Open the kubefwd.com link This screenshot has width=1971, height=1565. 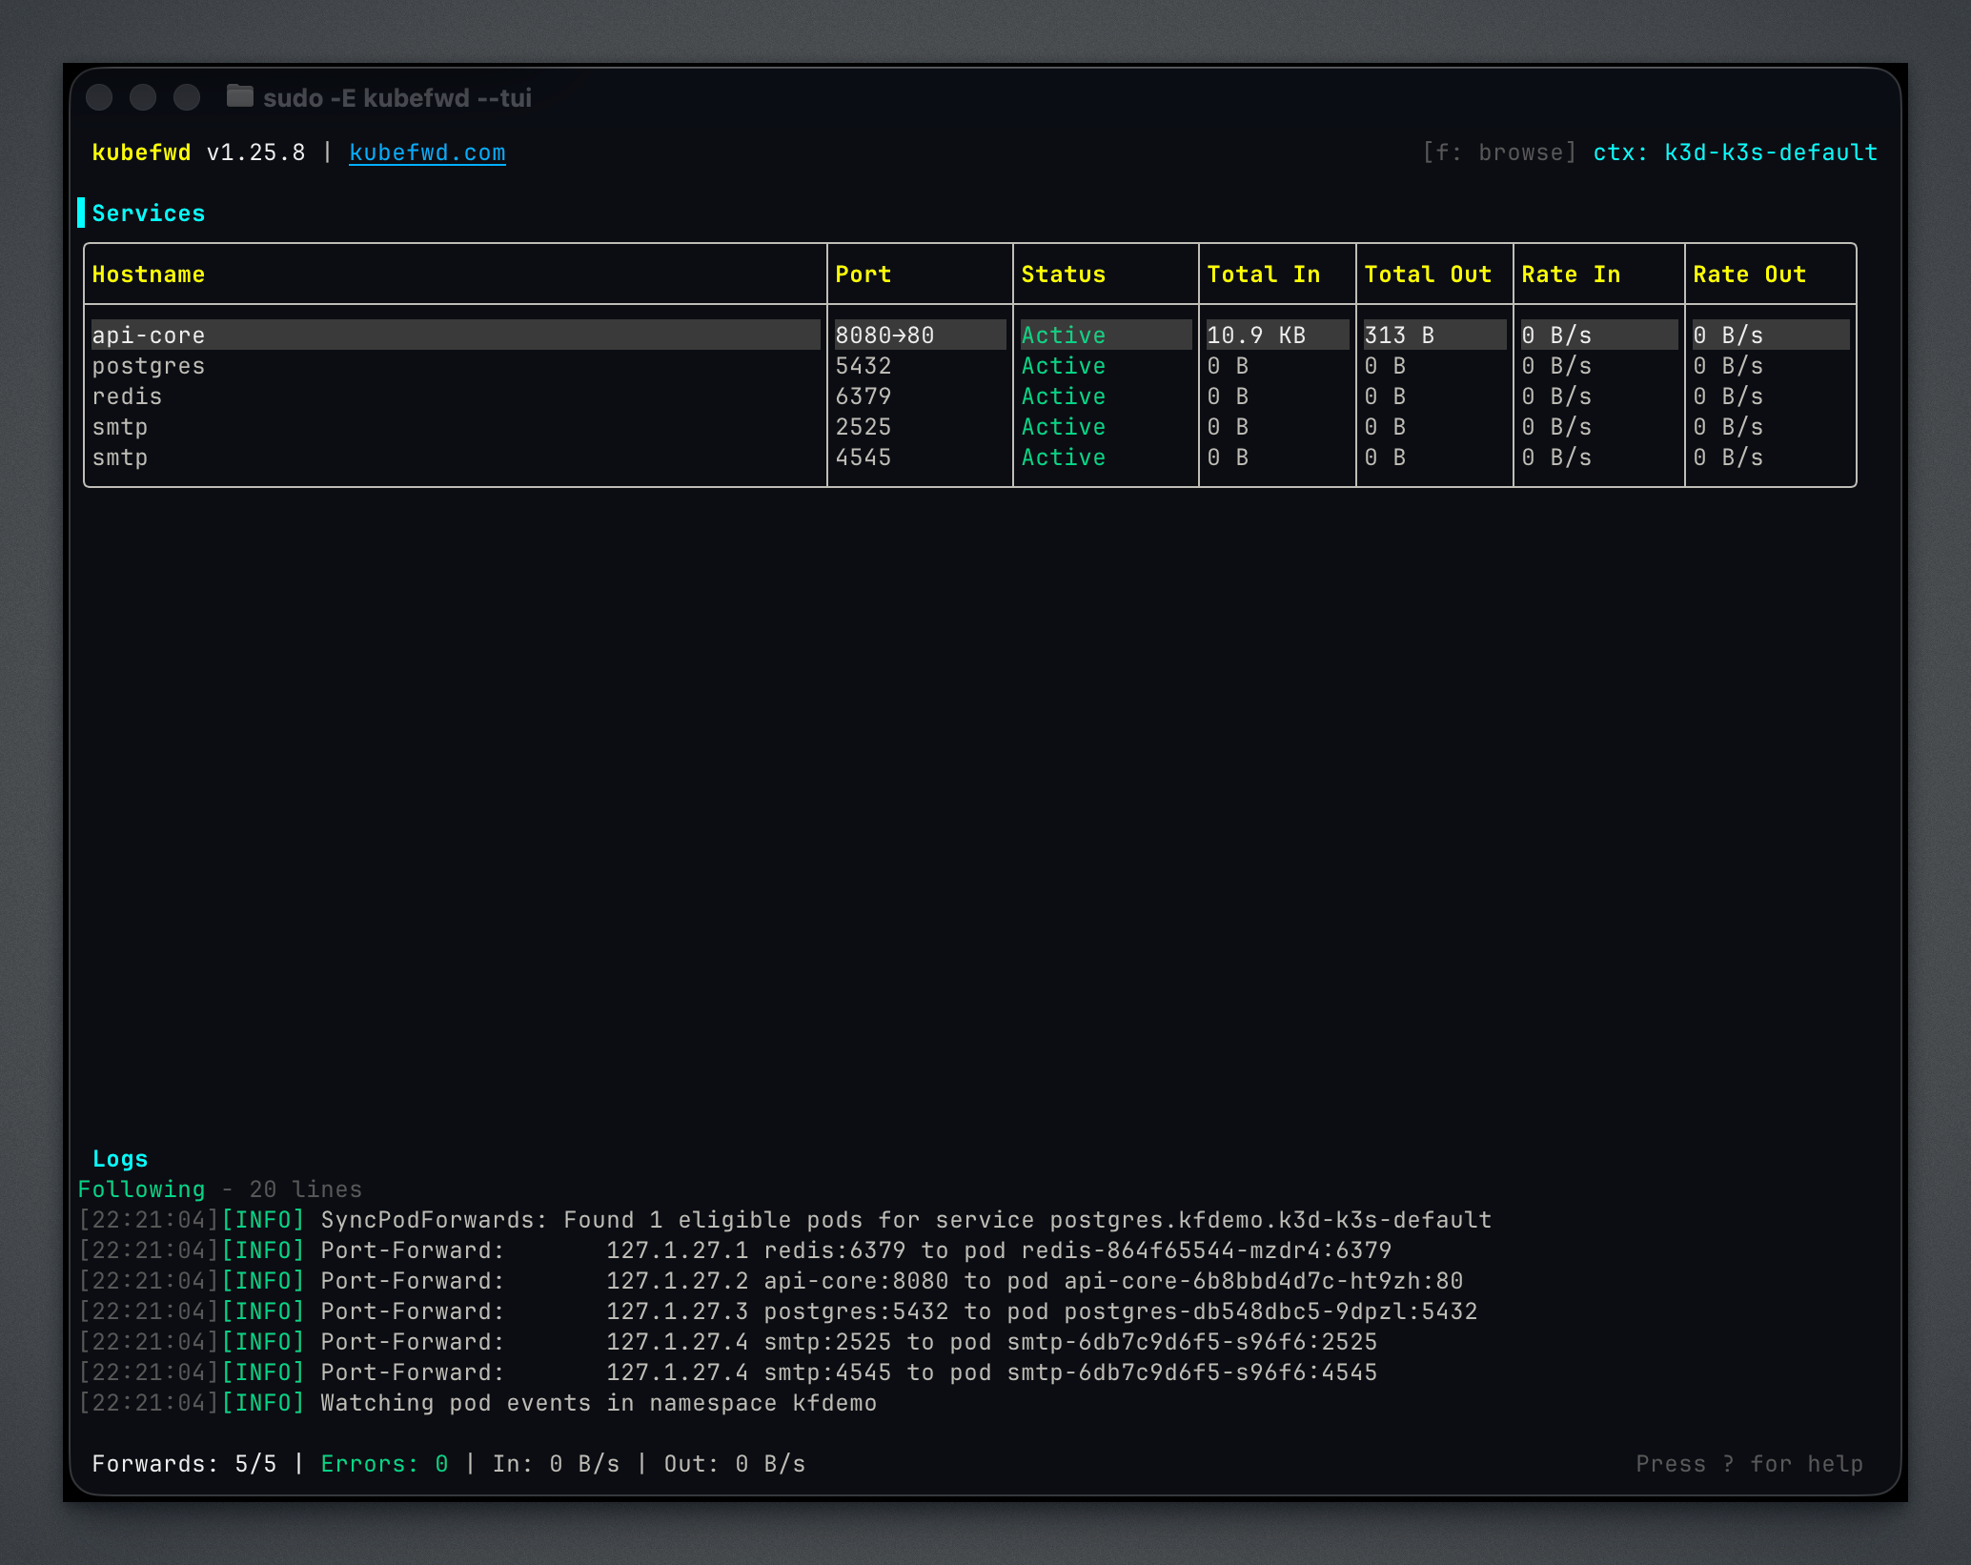pos(427,152)
